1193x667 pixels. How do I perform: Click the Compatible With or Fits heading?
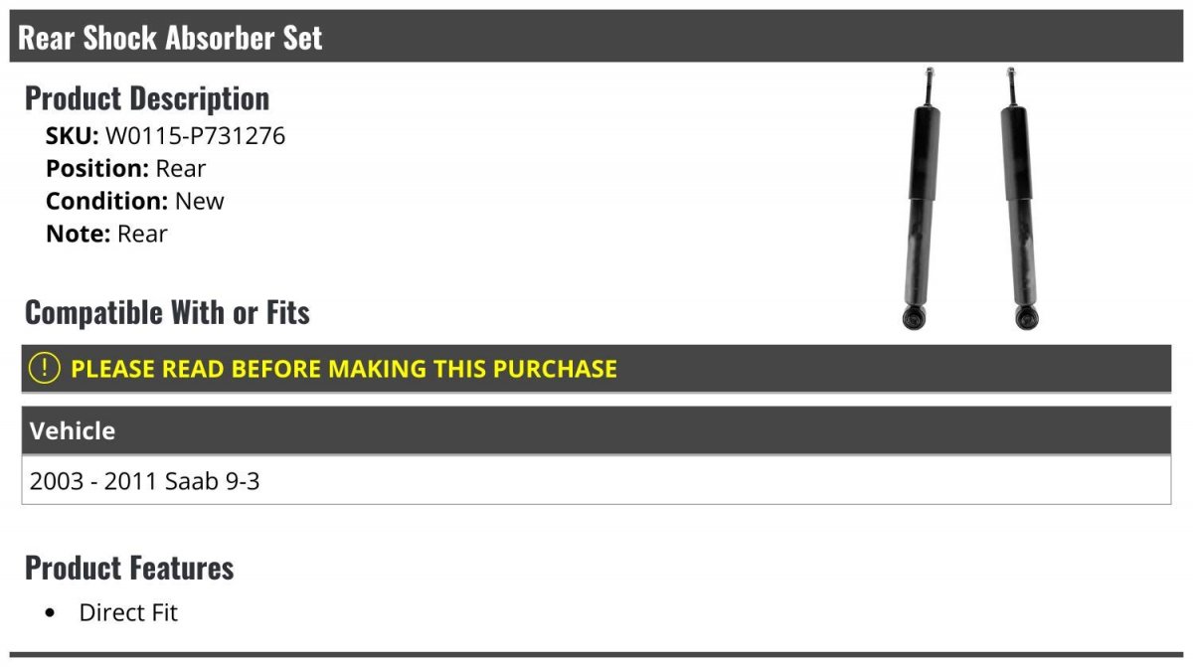167,312
